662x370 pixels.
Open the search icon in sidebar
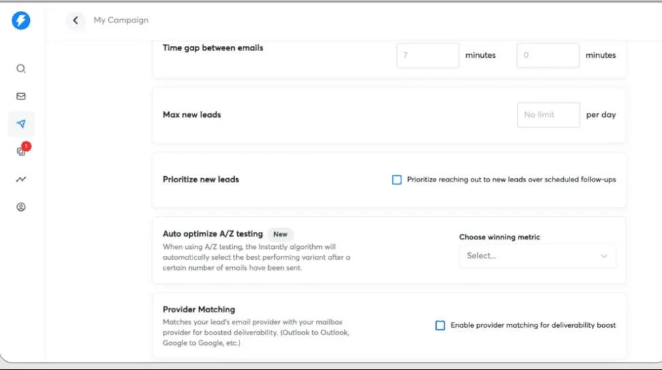point(21,69)
